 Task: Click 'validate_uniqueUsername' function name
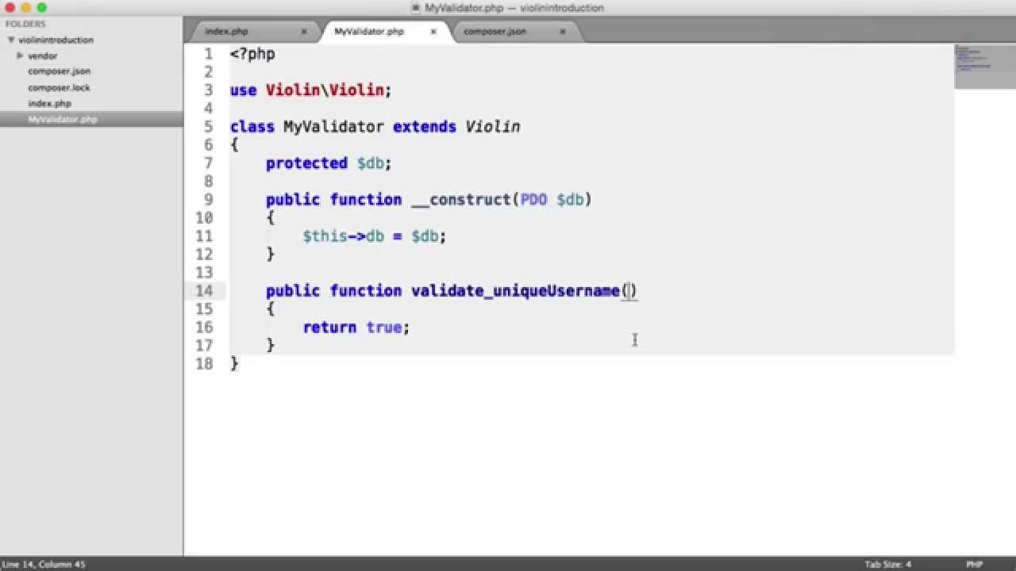pos(515,291)
